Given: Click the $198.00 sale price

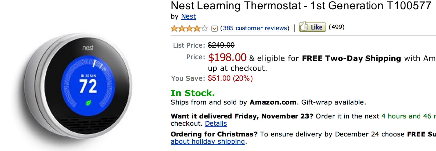Looking at the screenshot, I should pos(227,57).
